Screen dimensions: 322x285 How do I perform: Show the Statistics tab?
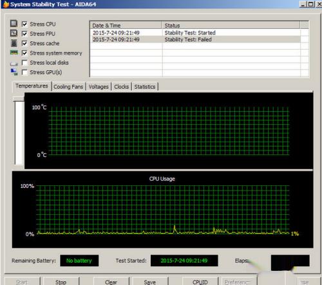tap(145, 87)
